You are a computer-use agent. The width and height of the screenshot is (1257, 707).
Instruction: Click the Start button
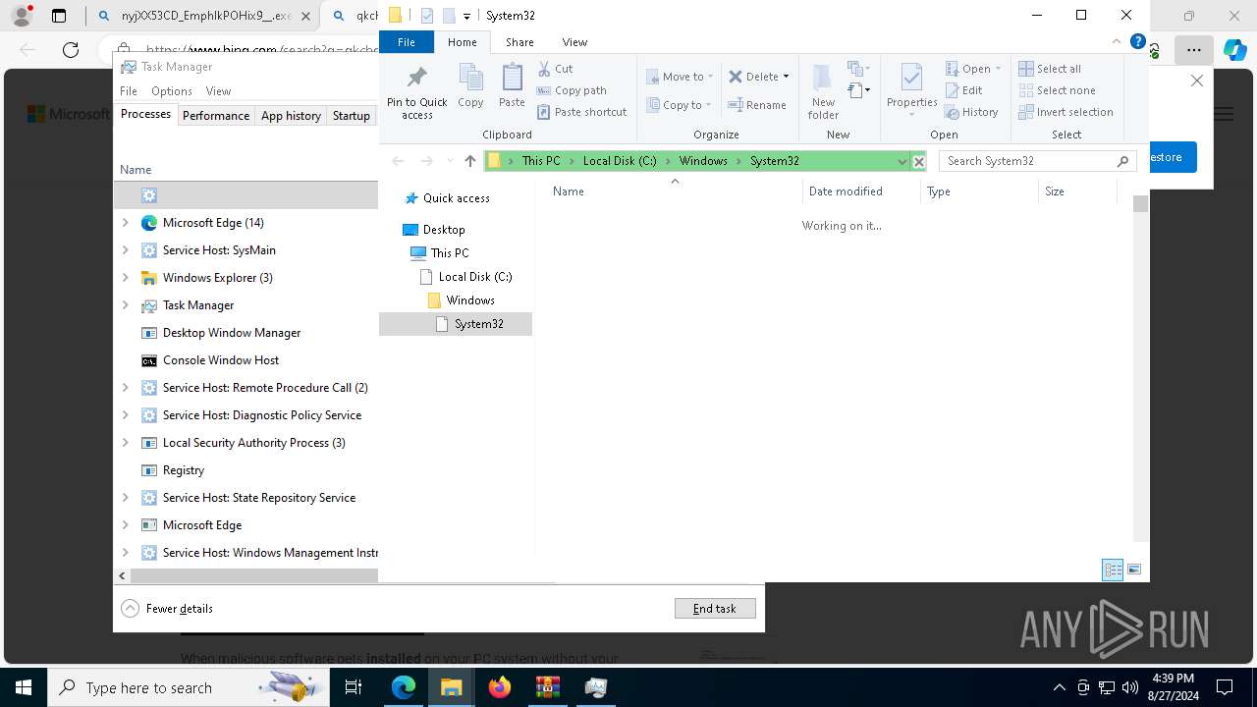[23, 687]
